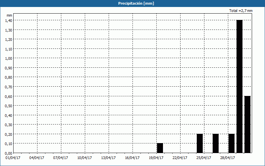
Task: Click the x-axis date label 13/04/17
Action: click(108, 158)
